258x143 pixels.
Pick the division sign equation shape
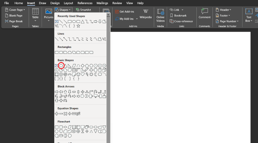(69, 114)
